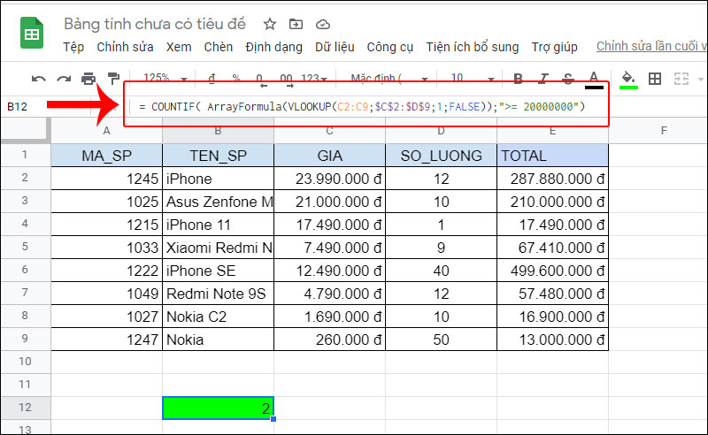Viewport: 708px width, 435px height.
Task: Select the paint format tool
Action: click(113, 79)
